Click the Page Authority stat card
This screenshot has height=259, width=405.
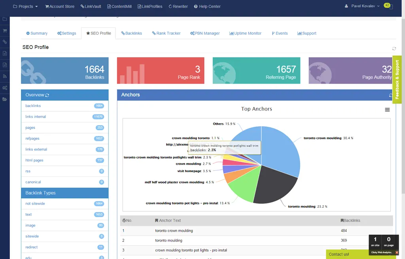350,70
